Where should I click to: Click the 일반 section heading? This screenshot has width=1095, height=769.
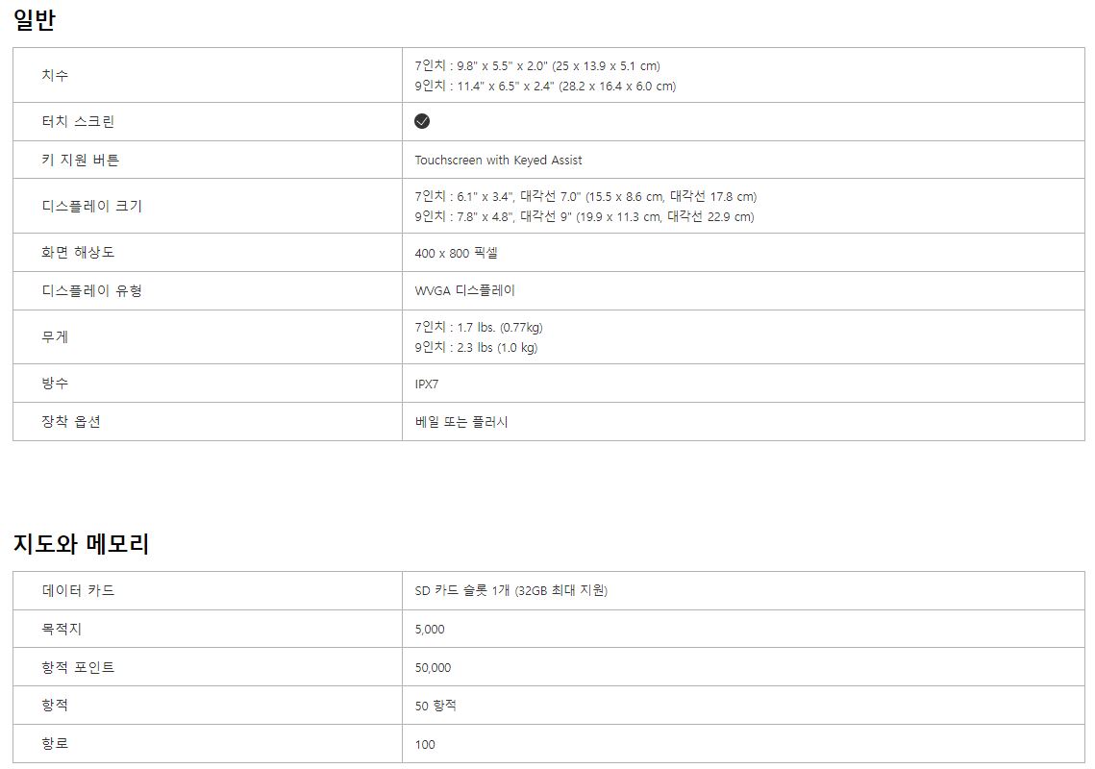coord(35,20)
